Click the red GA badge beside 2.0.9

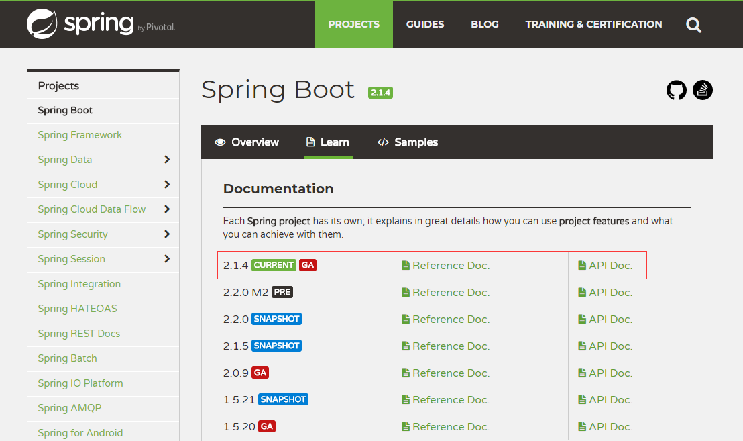click(260, 373)
